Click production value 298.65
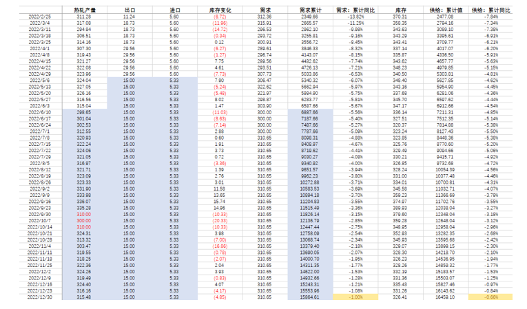Screen dimensions: 527x309 (83, 112)
